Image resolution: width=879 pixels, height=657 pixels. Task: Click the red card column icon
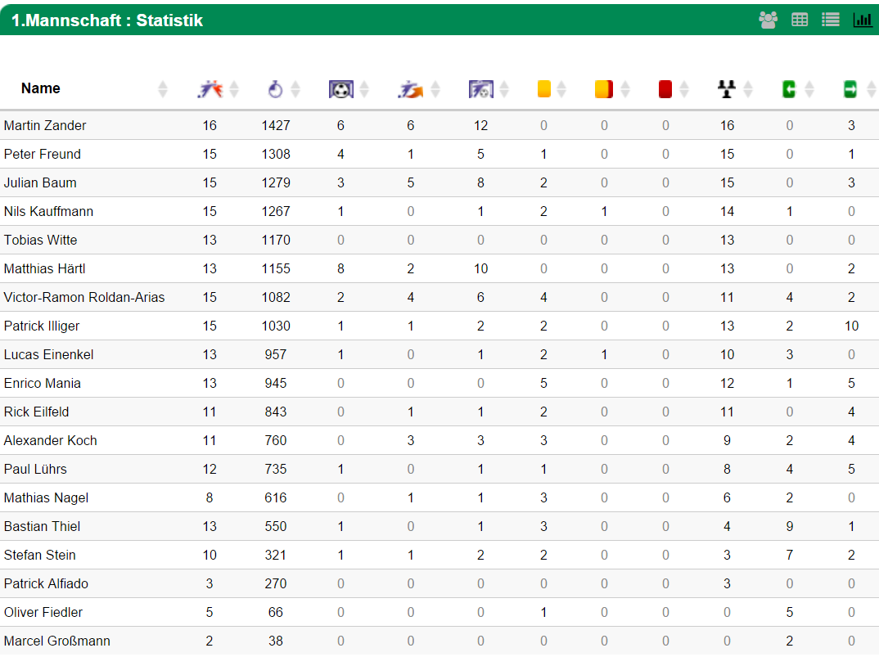click(x=665, y=89)
